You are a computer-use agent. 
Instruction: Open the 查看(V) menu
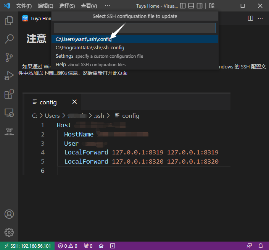pyautogui.click(x=89, y=6)
